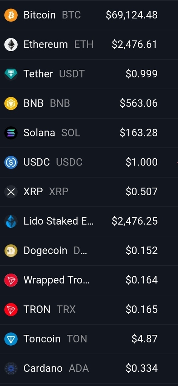Screen dimensions: 178x386
Task: Open the yellow BNB coin icon
Action: click(11, 103)
